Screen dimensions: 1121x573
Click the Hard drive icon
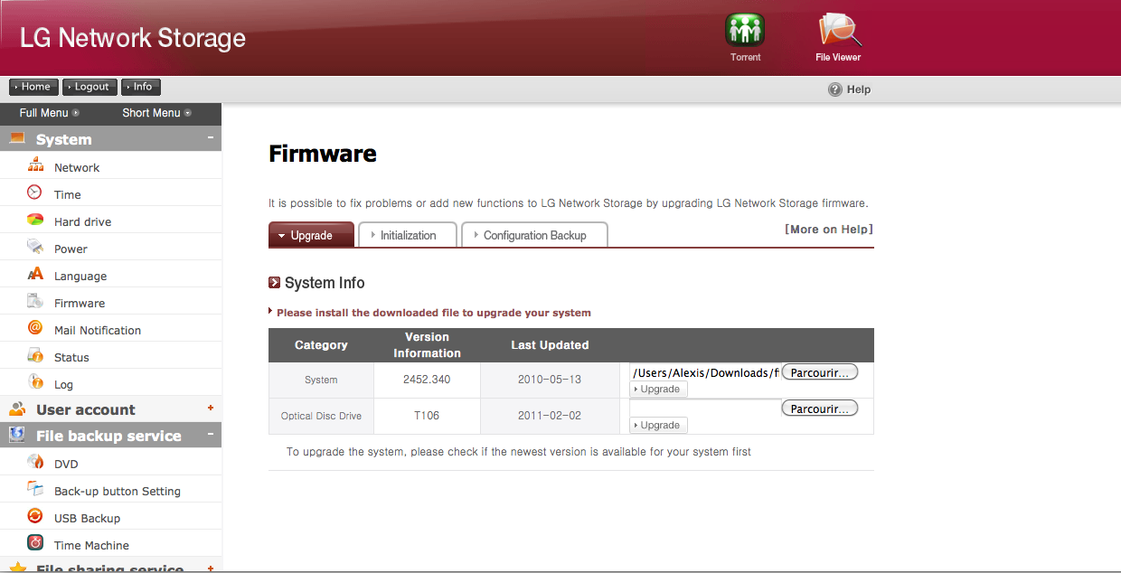[35, 220]
